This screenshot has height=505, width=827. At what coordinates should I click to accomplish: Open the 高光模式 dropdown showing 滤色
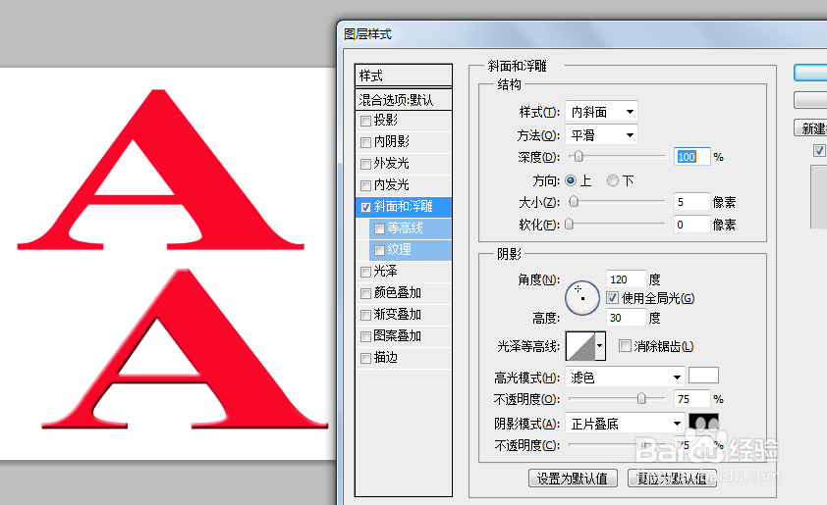click(625, 378)
